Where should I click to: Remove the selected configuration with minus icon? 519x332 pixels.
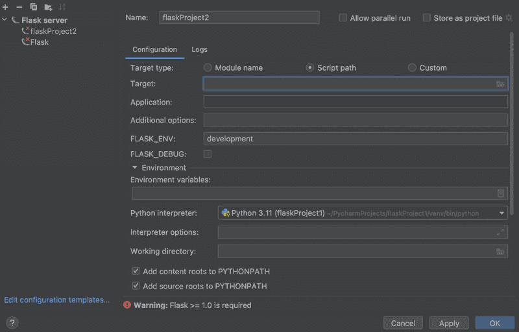(19, 7)
